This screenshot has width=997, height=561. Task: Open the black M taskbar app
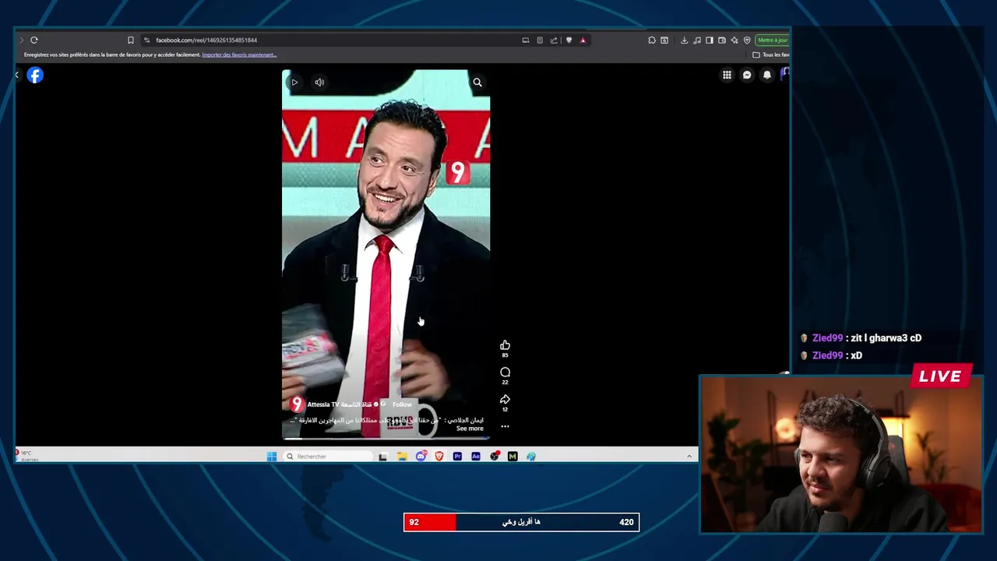coord(513,457)
